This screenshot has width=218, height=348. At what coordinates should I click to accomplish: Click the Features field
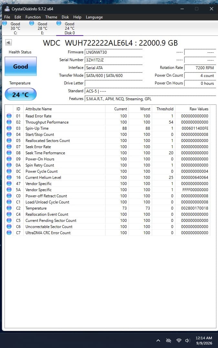pyautogui.click(x=150, y=99)
